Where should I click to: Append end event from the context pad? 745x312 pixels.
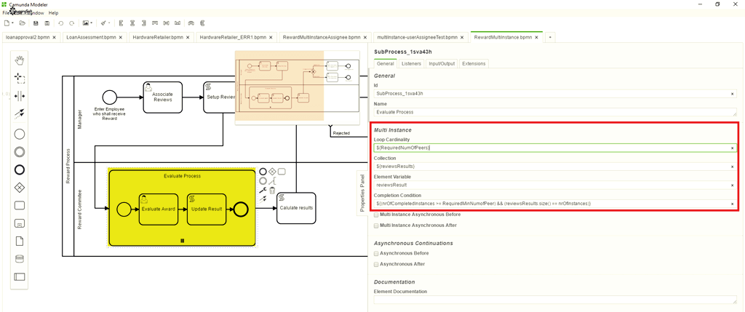coord(263,172)
